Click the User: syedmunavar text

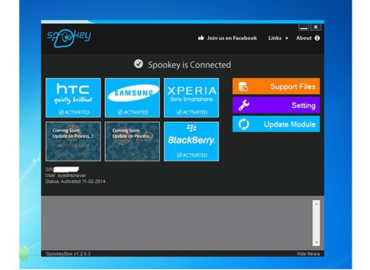pos(66,175)
